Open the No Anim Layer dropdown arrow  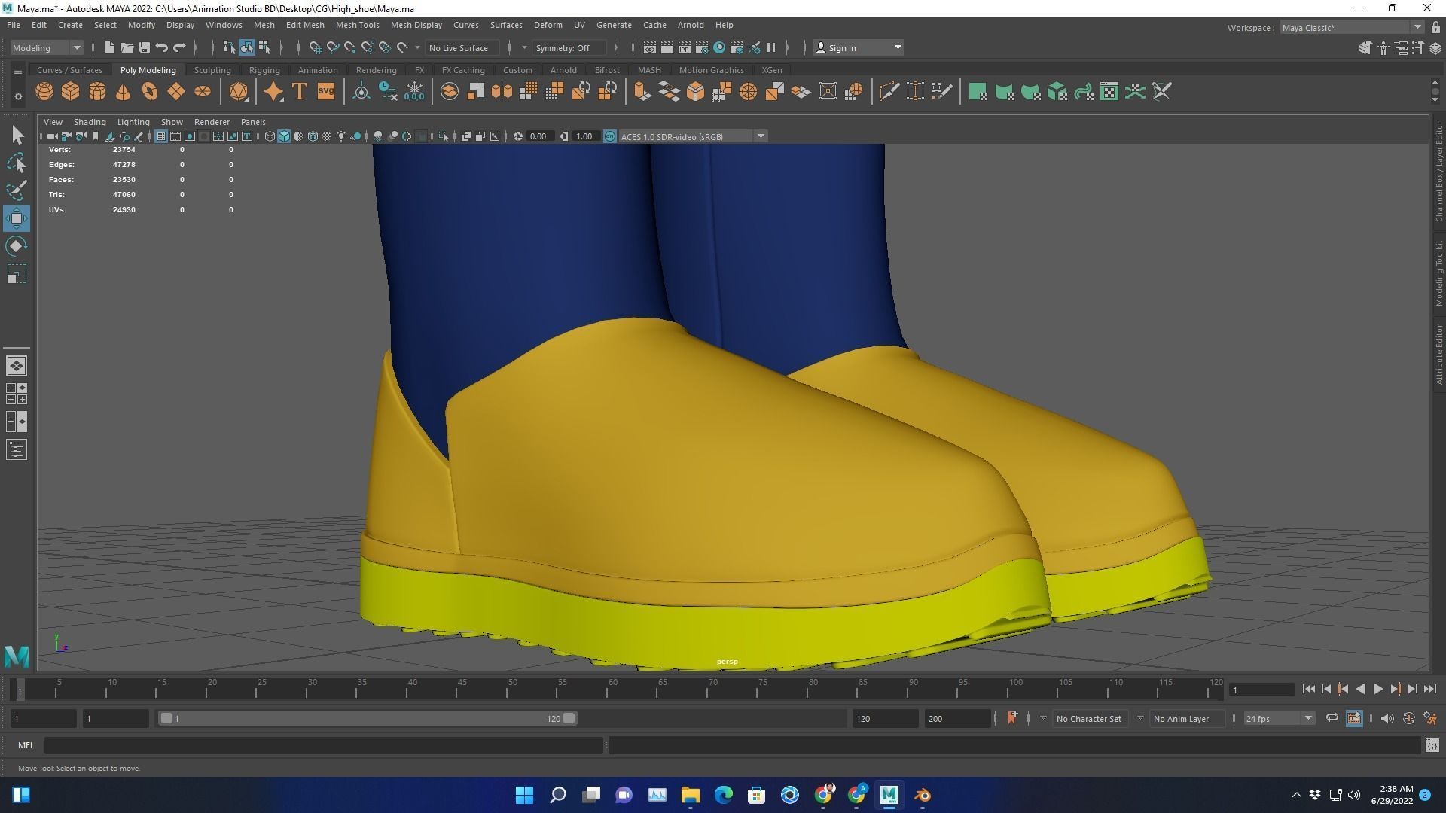click(x=1140, y=718)
